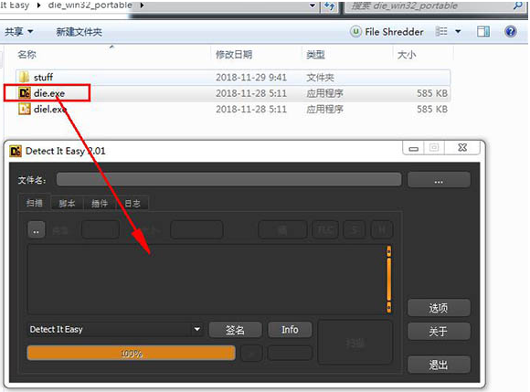
Task: Select the diel.exe application icon
Action: [25, 109]
